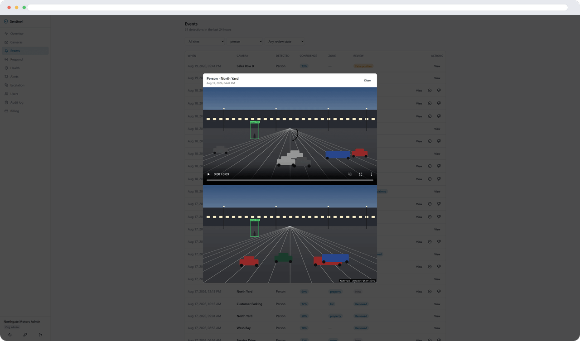Screen dimensions: 580x341
Task: Click the 'Wash Bay' camera cell
Action: pyautogui.click(x=243, y=328)
